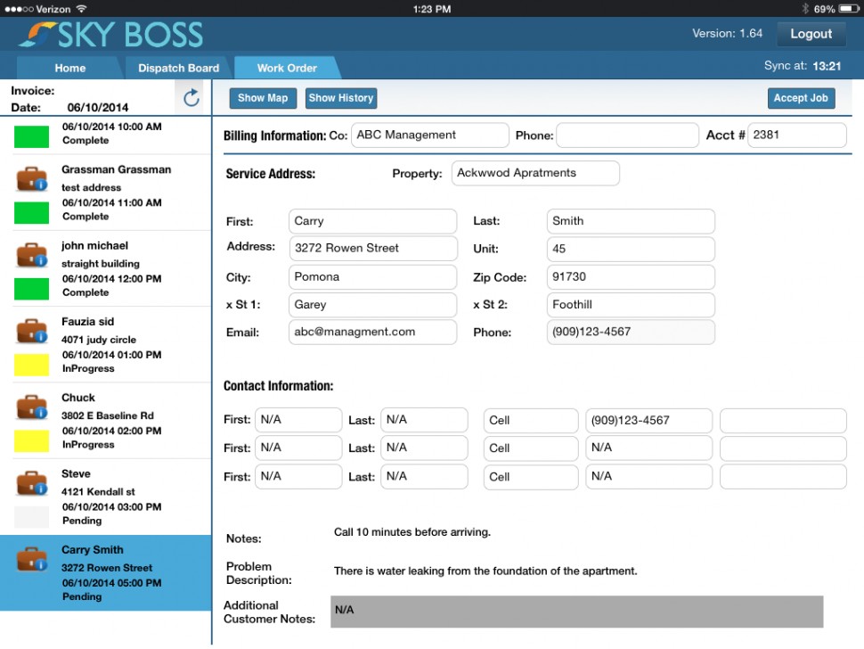
Task: Click the Last name field Smith
Action: click(x=631, y=221)
